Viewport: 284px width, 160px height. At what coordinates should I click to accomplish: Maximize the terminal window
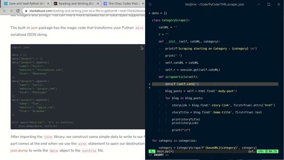(269, 4)
